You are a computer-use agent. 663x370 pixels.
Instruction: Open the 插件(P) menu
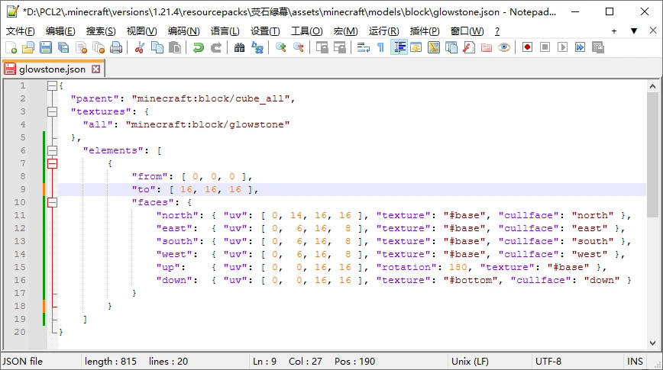click(x=425, y=31)
